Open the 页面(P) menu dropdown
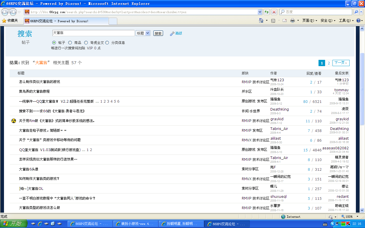Screen dimensions: 365x228 [x=310, y=21]
